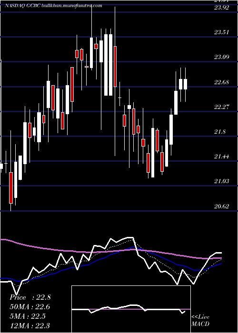This screenshot has height=333, width=238.
Task: Click the 23.09 price axis label
Action: point(222,57)
